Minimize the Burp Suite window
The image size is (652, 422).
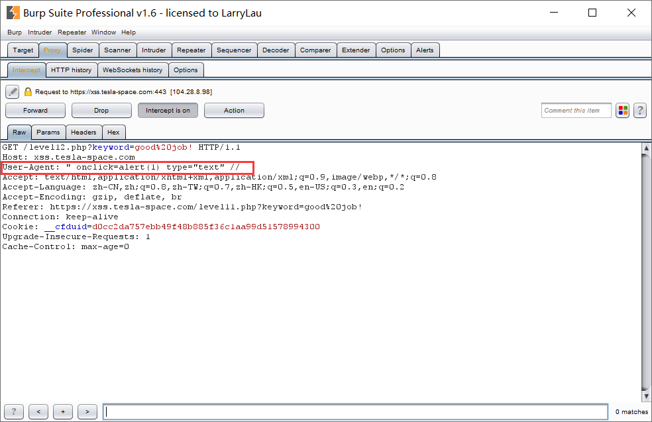[x=554, y=13]
